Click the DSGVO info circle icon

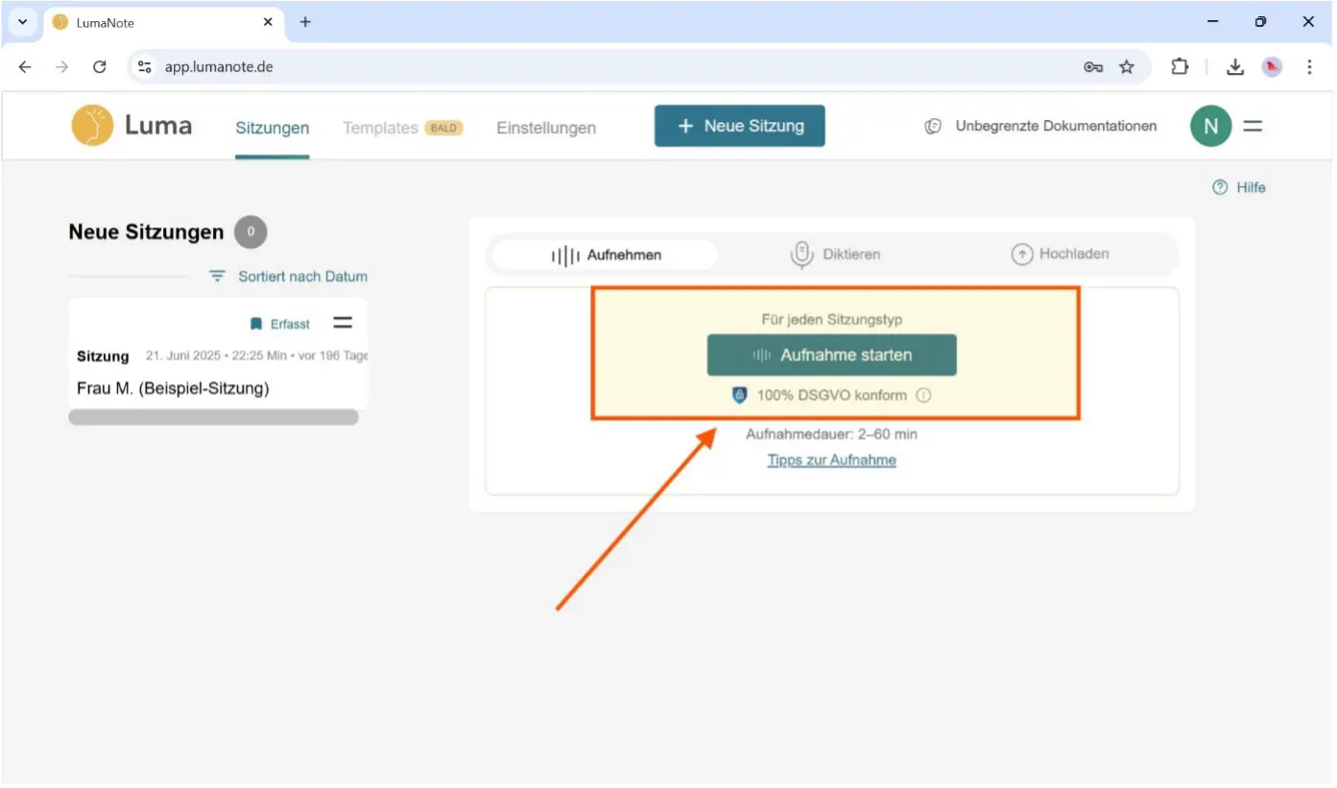(923, 395)
